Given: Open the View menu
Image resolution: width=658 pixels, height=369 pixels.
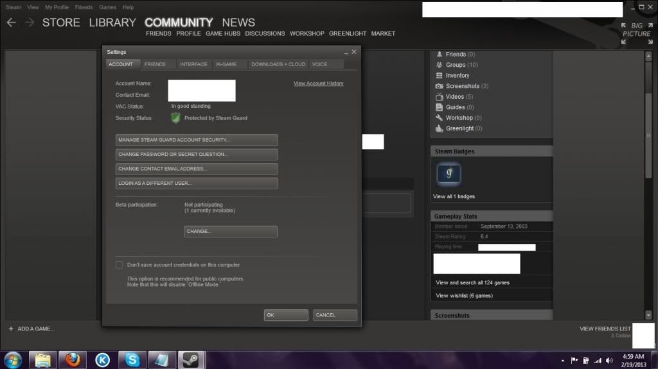Looking at the screenshot, I should pos(33,7).
